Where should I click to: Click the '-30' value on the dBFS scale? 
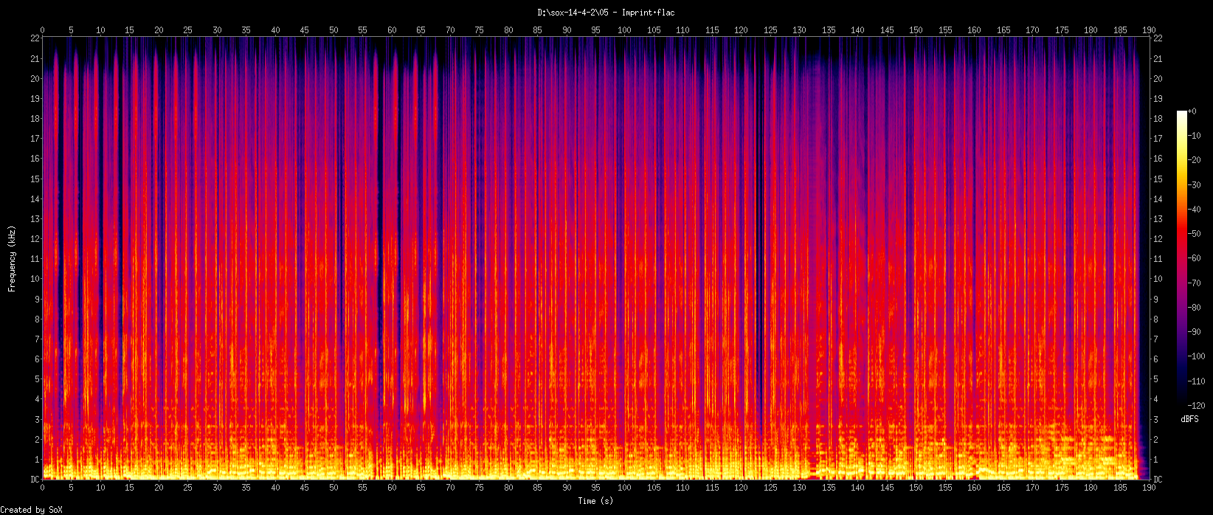point(1194,184)
